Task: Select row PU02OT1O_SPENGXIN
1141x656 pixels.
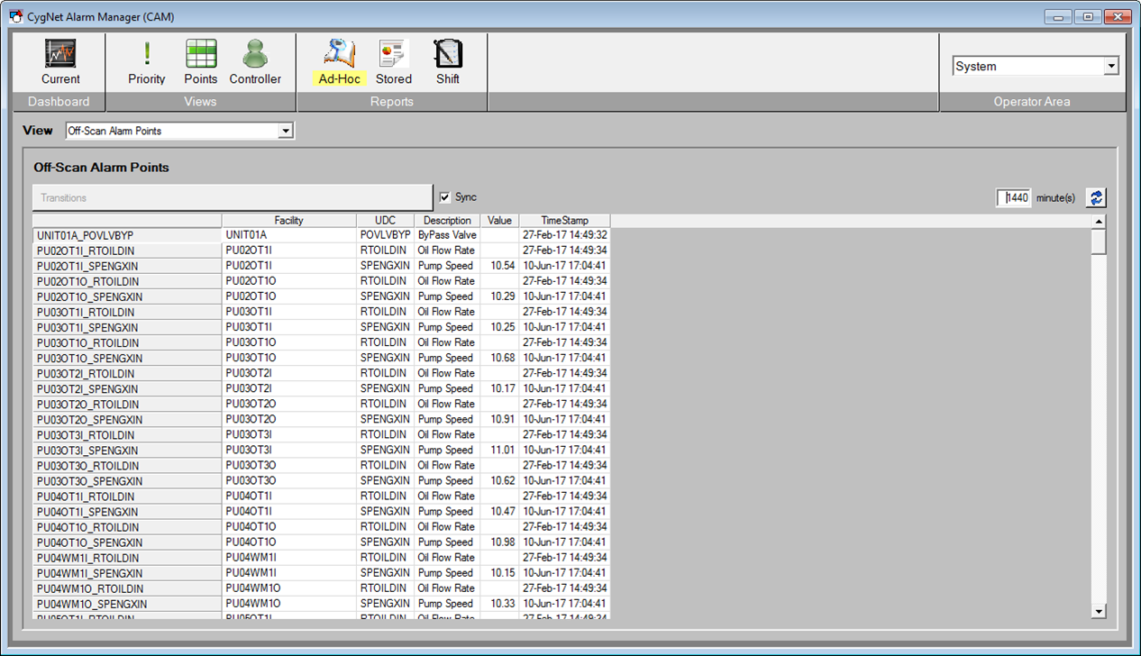Action: (127, 296)
